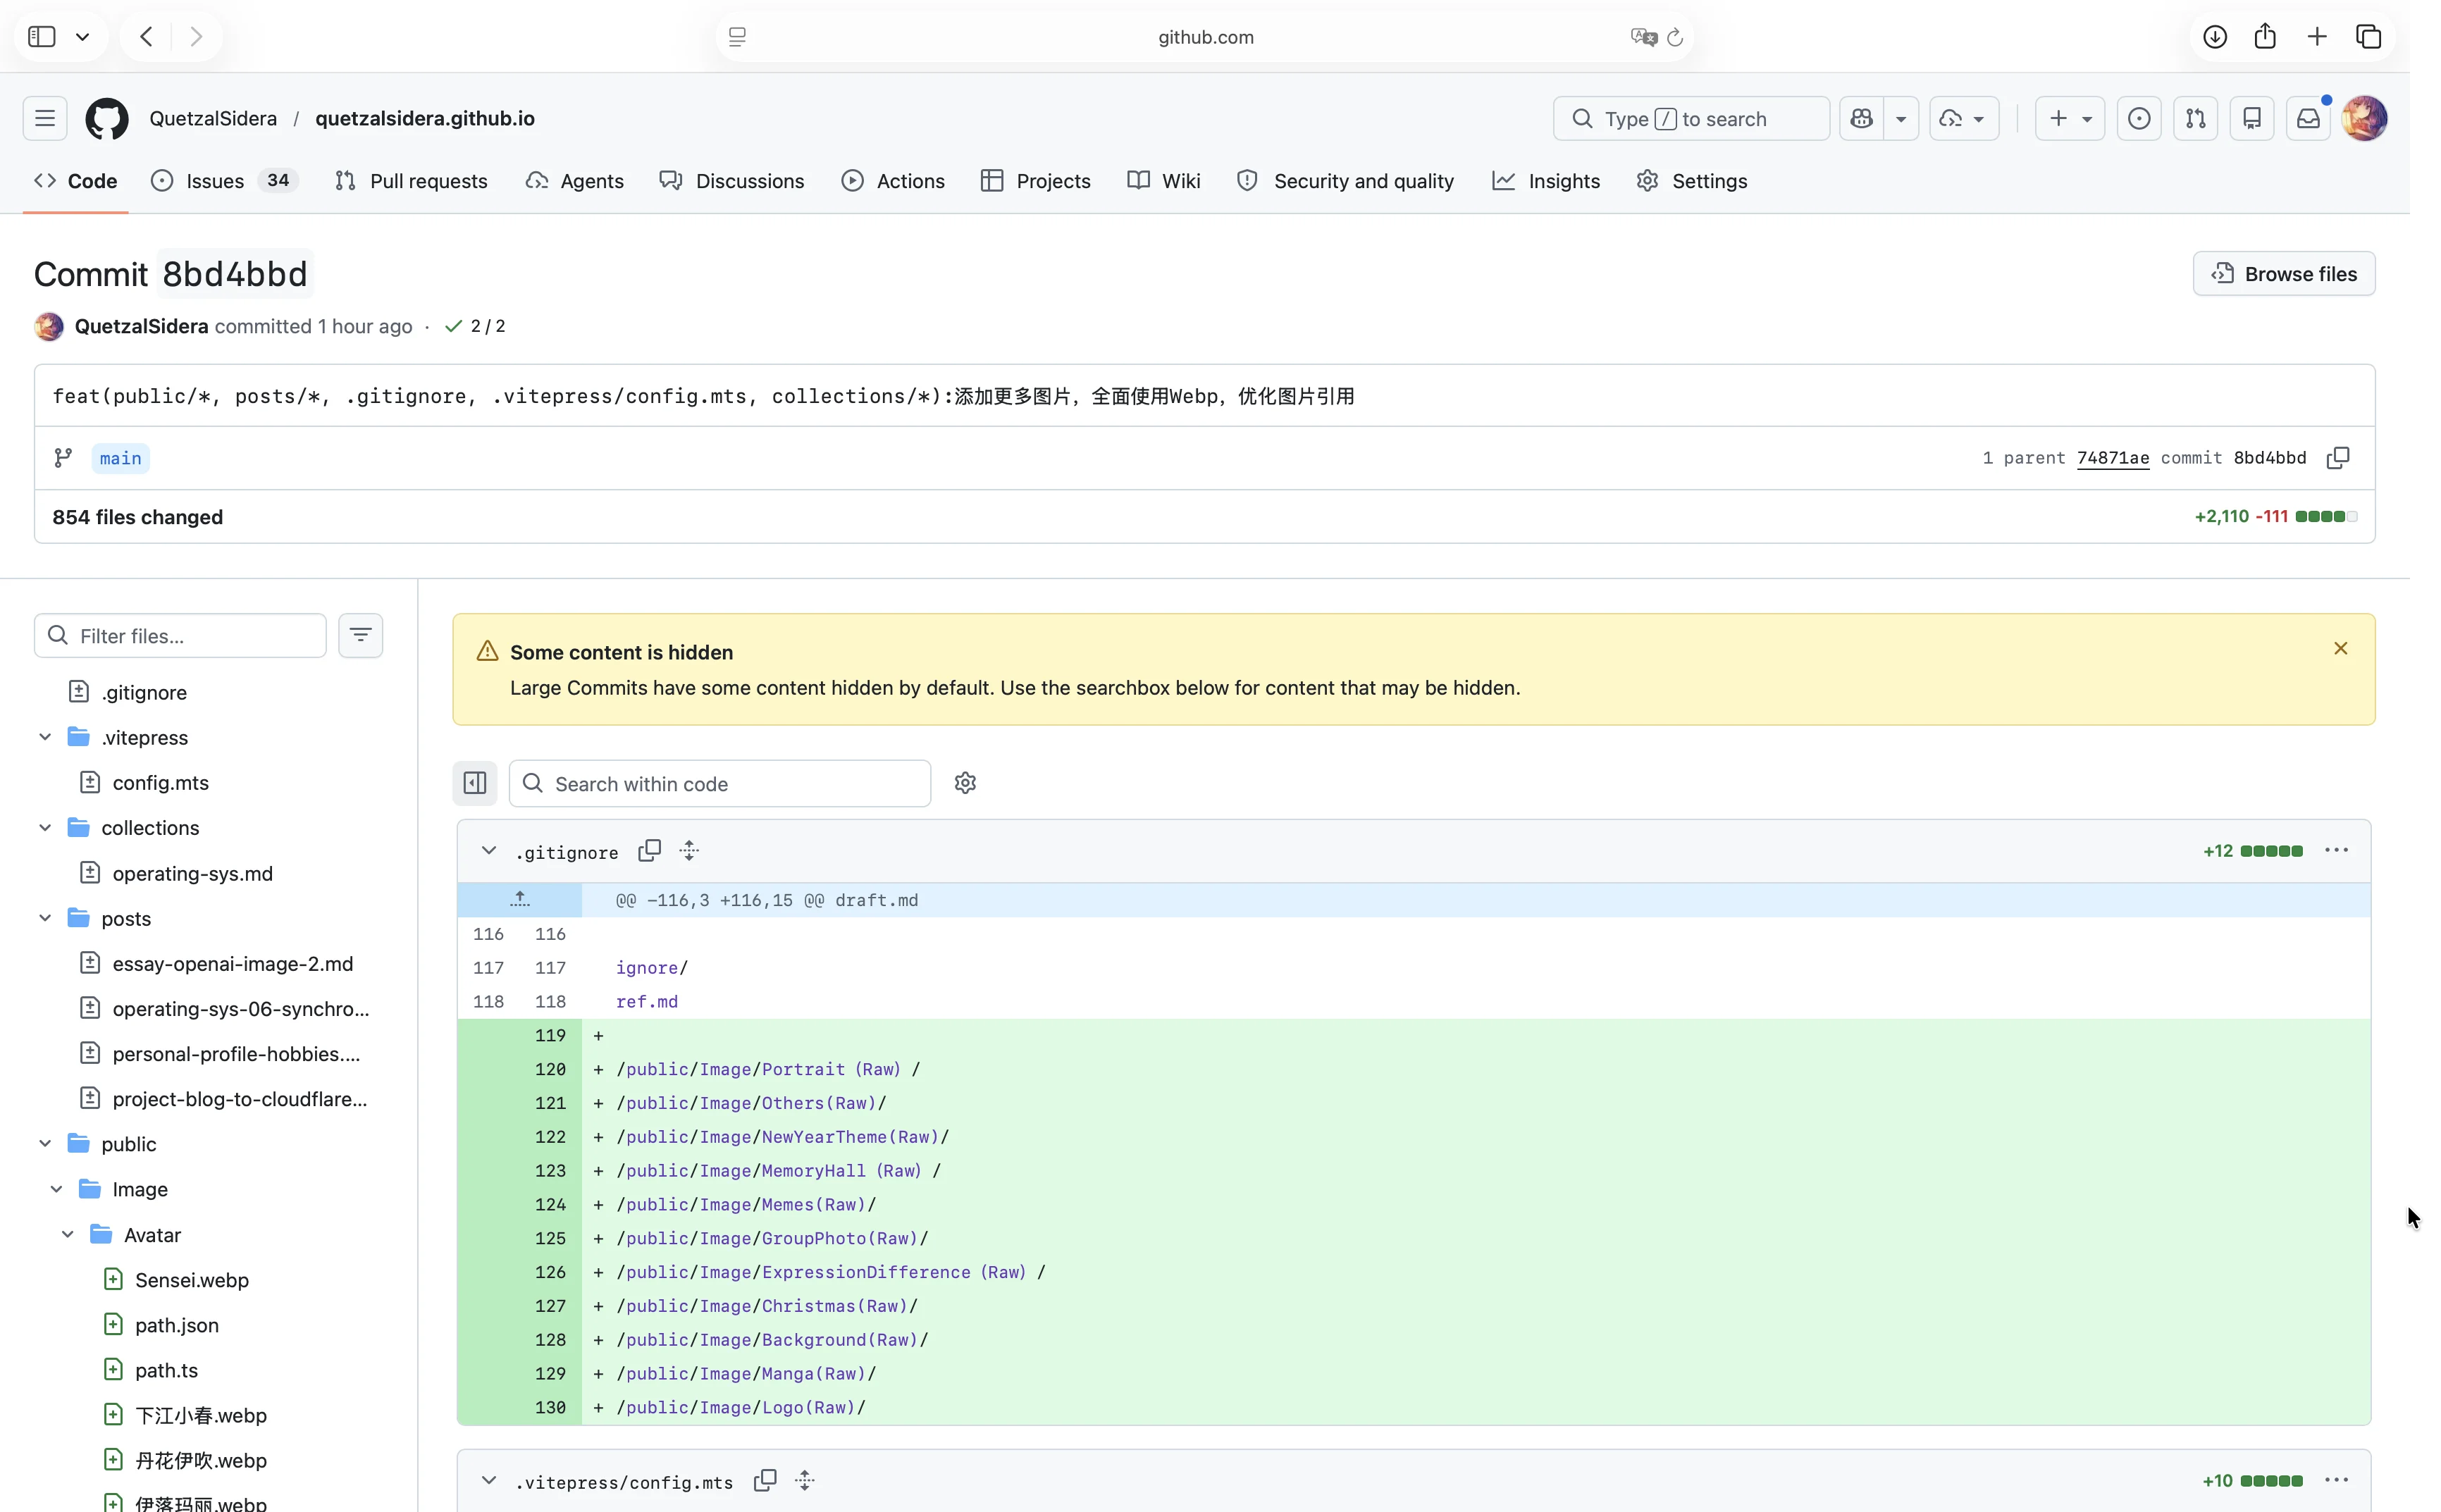2441x1512 pixels.
Task: Switch to the Settings tab
Action: 1692,181
